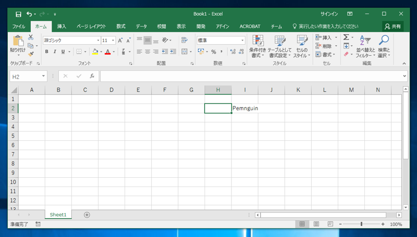Increase indent in the alignment group
This screenshot has width=417, height=237.
click(173, 51)
